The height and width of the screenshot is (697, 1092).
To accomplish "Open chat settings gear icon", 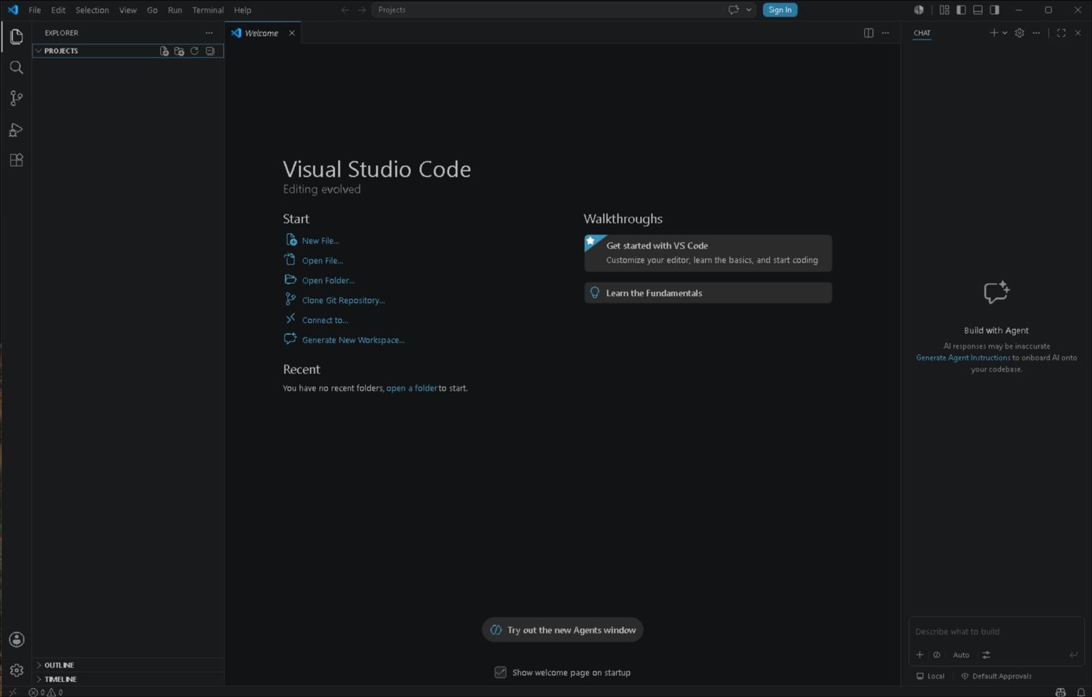I will pyautogui.click(x=1020, y=33).
